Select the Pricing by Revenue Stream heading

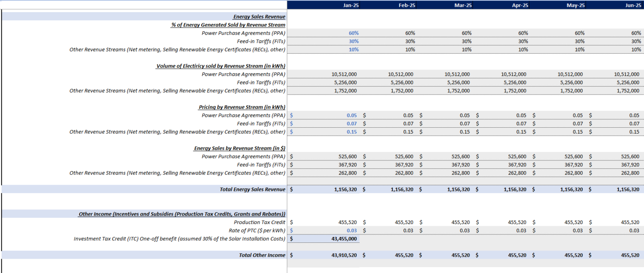(x=242, y=107)
